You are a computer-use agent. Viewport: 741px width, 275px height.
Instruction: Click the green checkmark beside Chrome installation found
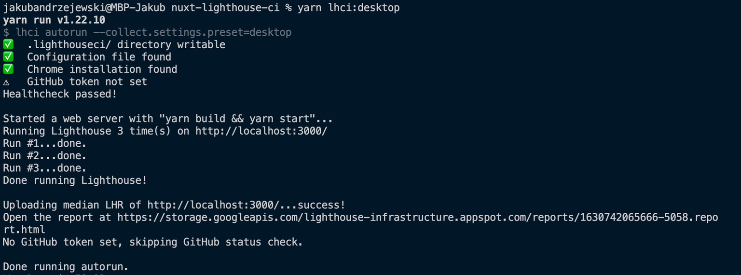pos(8,69)
